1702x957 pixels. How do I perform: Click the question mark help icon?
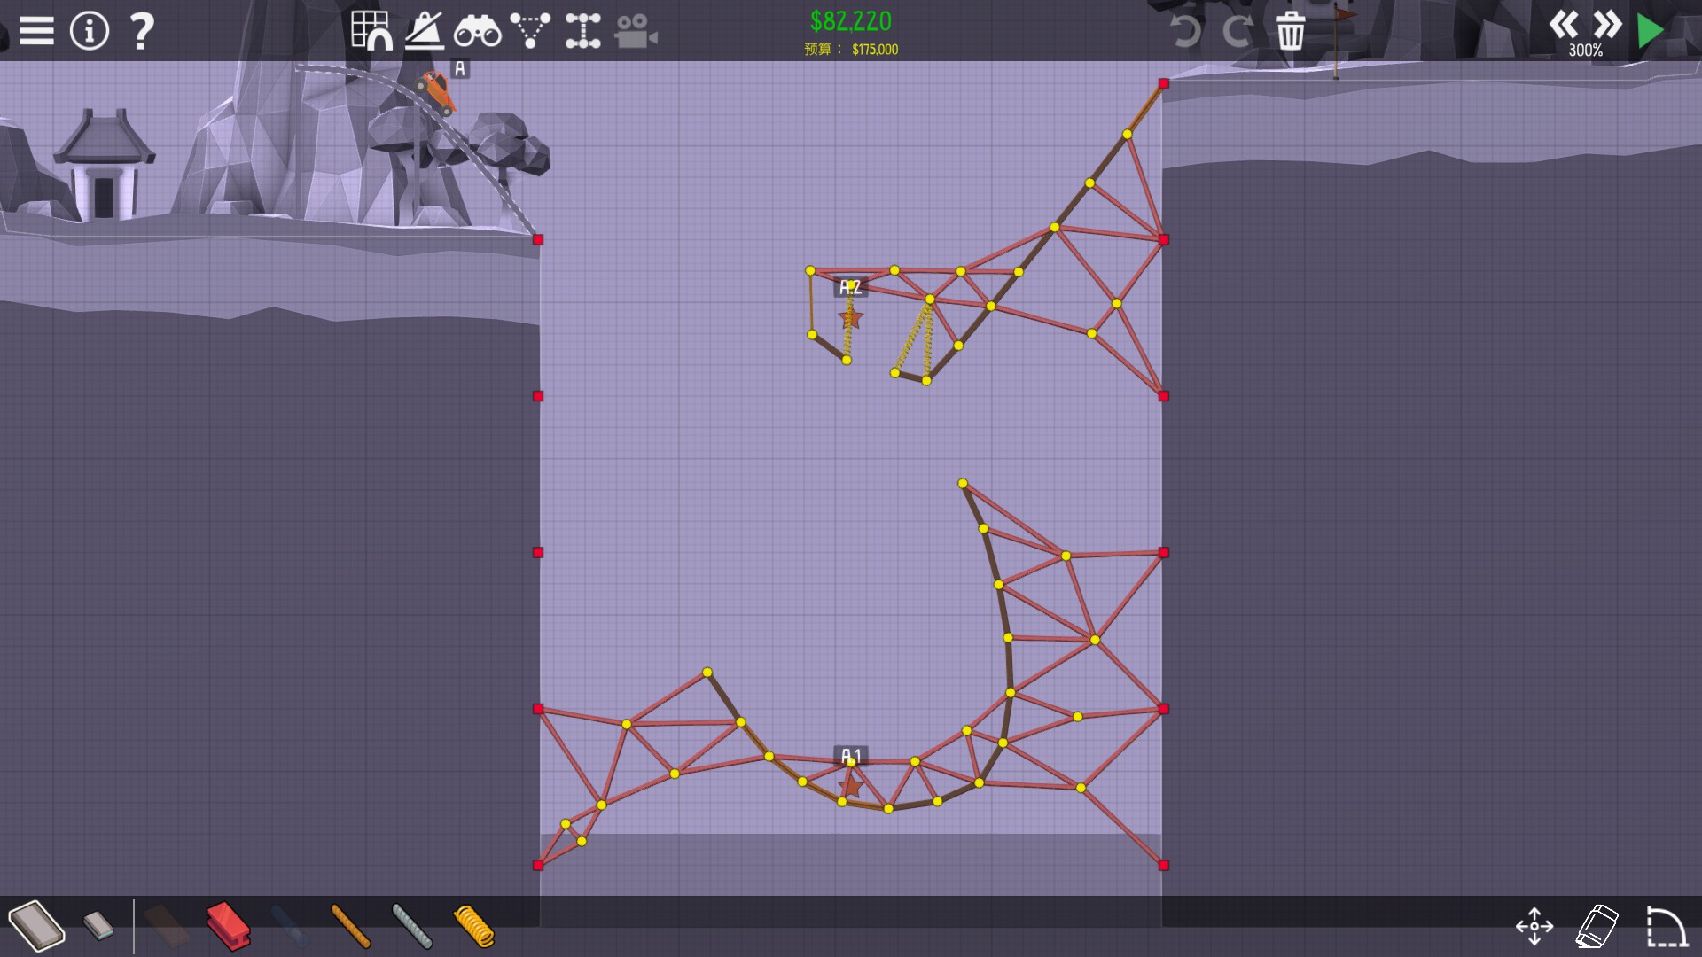point(141,31)
